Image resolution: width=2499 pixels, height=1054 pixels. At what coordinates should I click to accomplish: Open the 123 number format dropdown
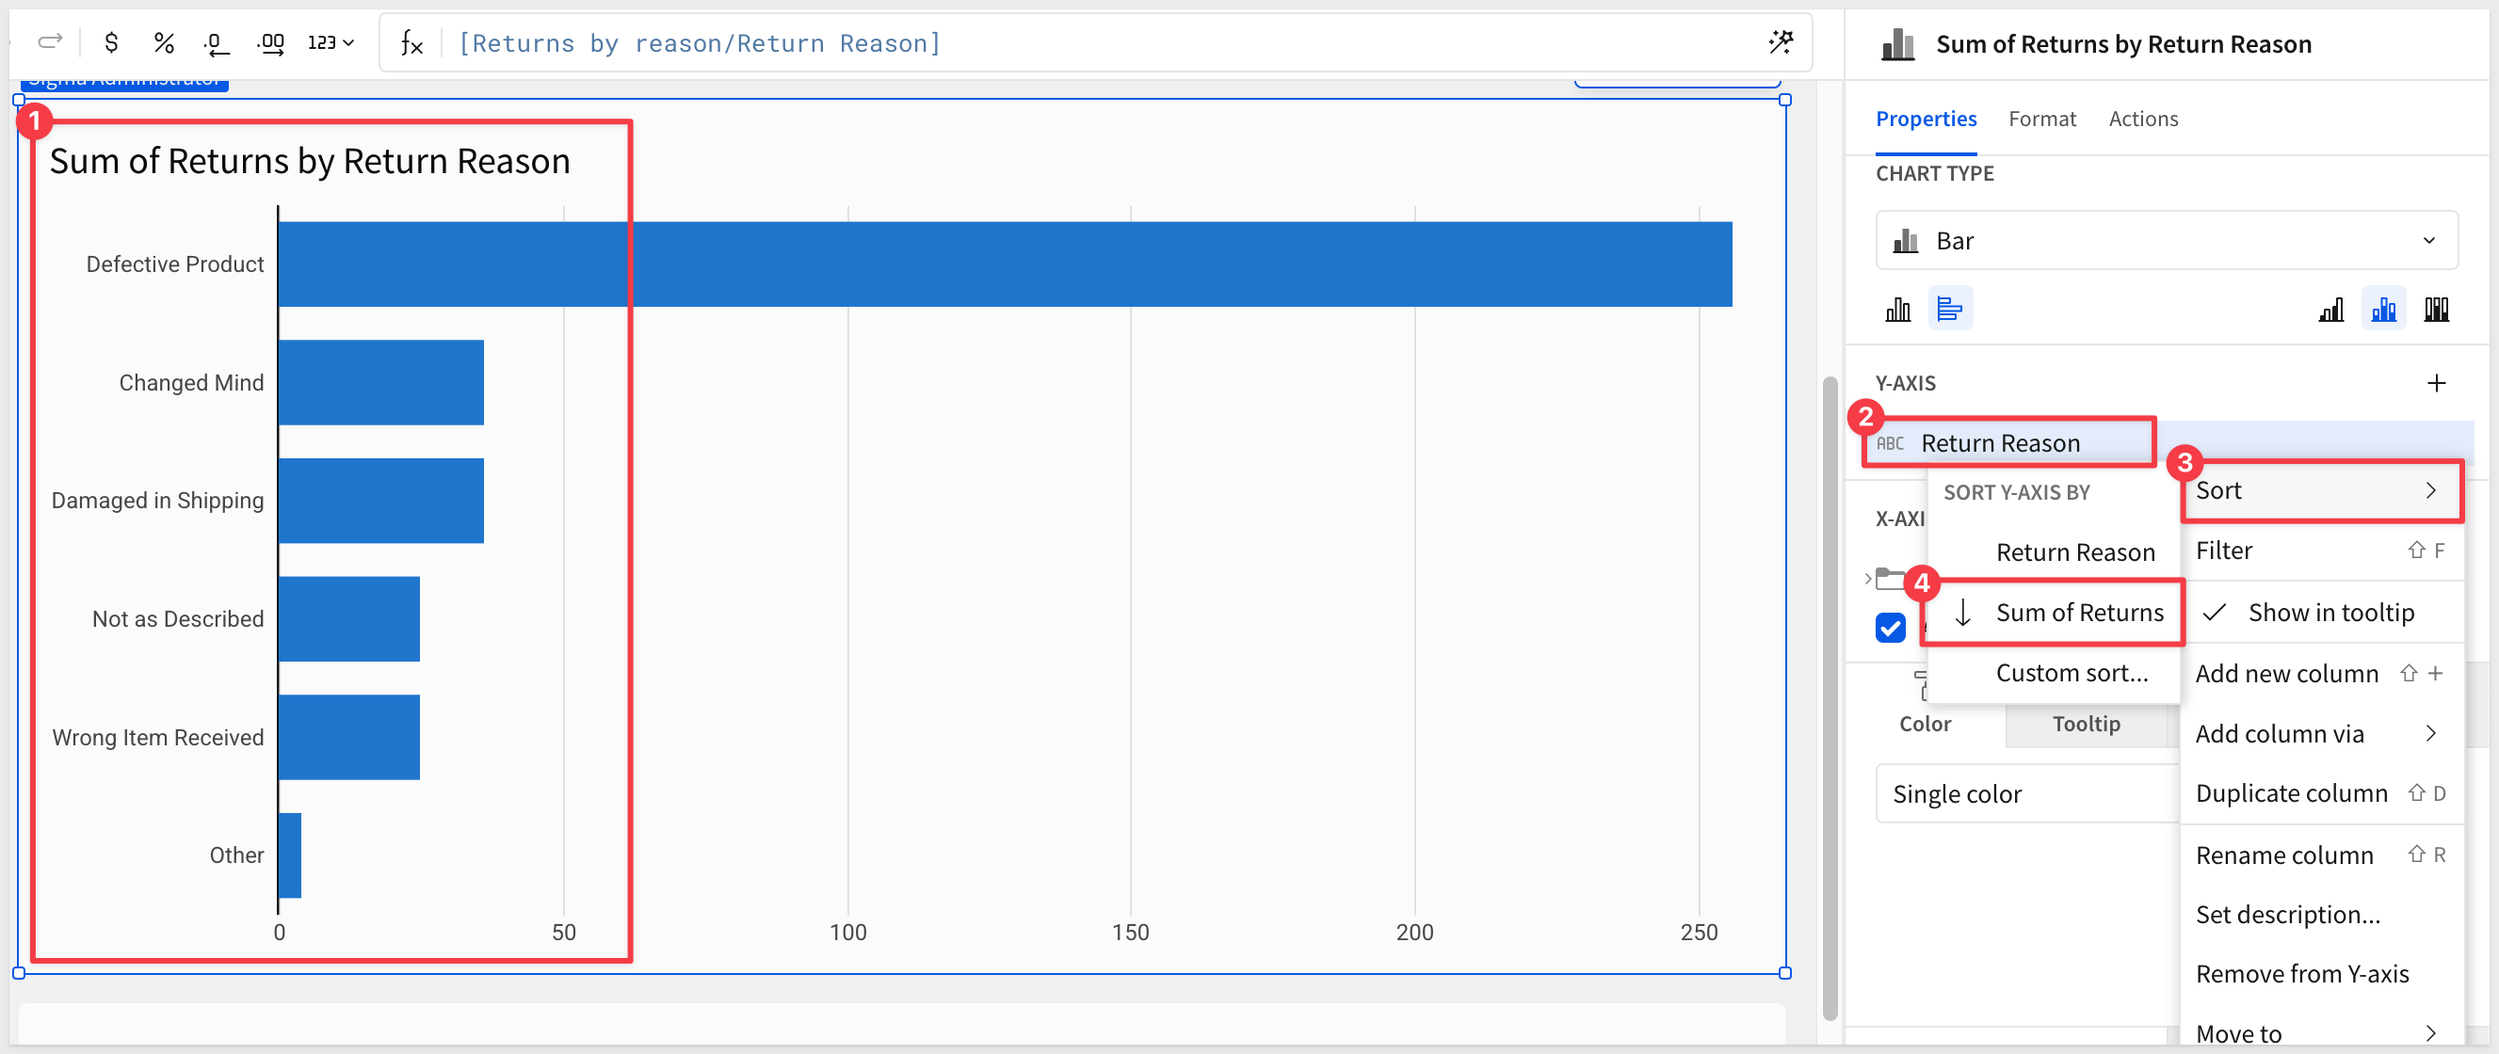[331, 42]
